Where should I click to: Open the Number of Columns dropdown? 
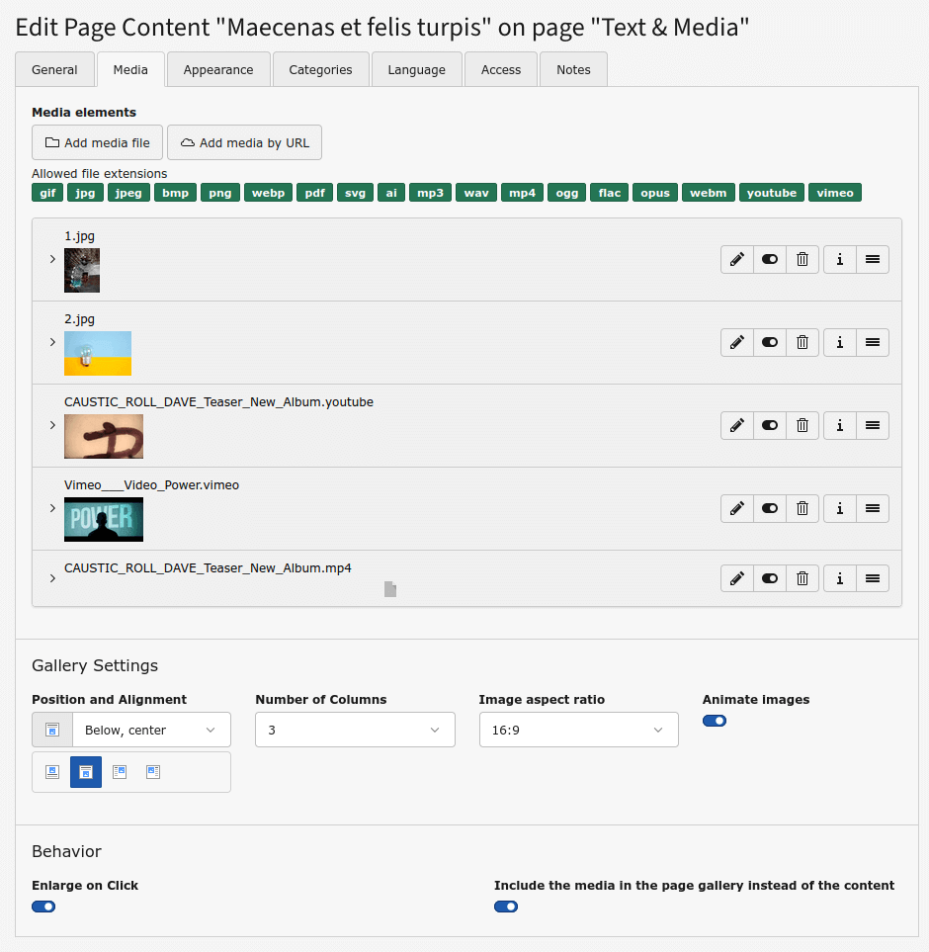click(355, 730)
